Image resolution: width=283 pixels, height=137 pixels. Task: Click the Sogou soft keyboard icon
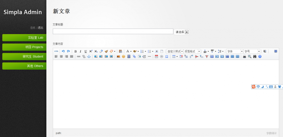(x=271, y=87)
